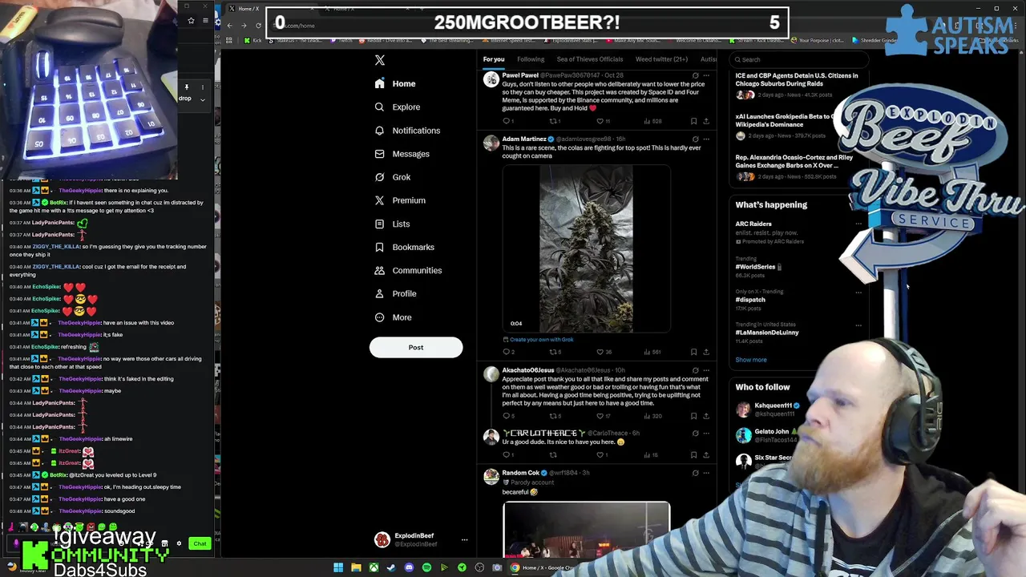Open Grok explain icon on Pawel Pawel's post
This screenshot has width=1026, height=577.
pos(695,75)
